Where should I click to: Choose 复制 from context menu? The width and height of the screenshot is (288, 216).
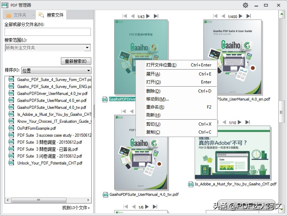[x=177, y=132]
